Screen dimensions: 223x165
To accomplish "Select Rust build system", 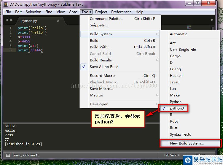I will click(190, 128).
